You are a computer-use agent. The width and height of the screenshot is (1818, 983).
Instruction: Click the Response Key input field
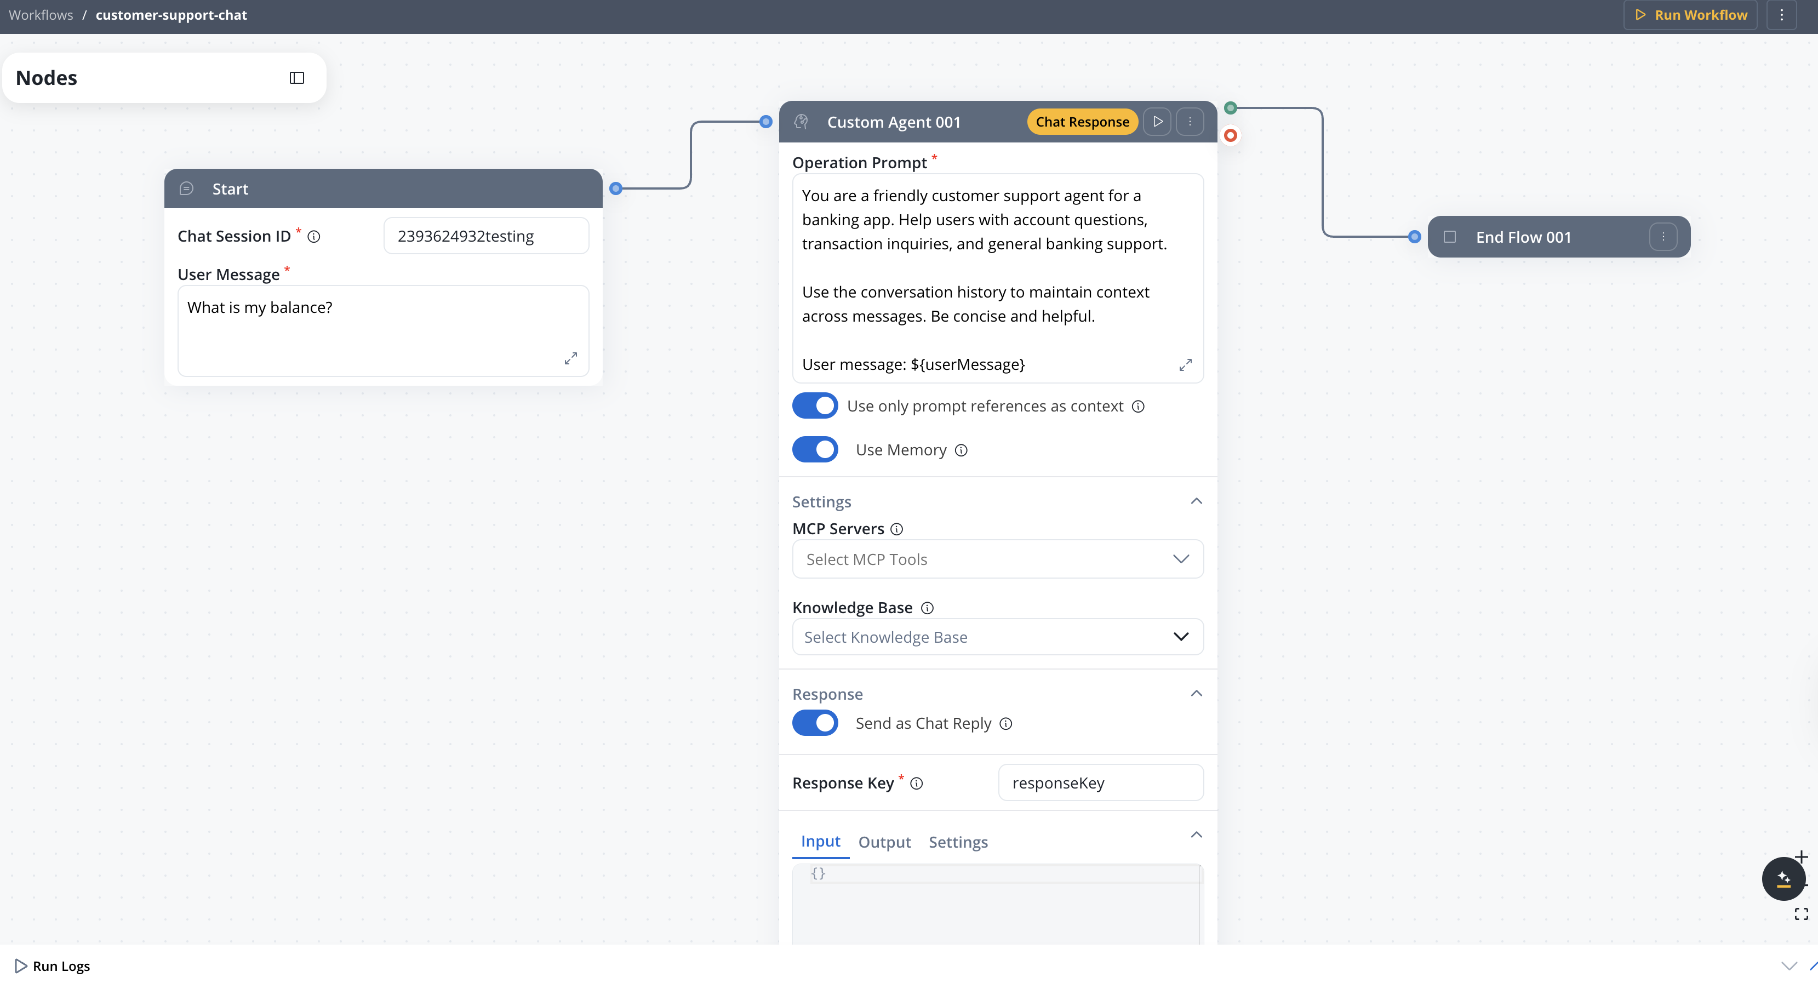[x=1100, y=782]
